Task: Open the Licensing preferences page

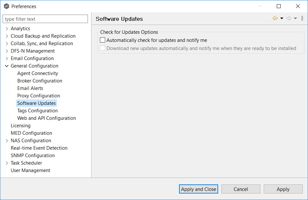Action: tap(21, 126)
